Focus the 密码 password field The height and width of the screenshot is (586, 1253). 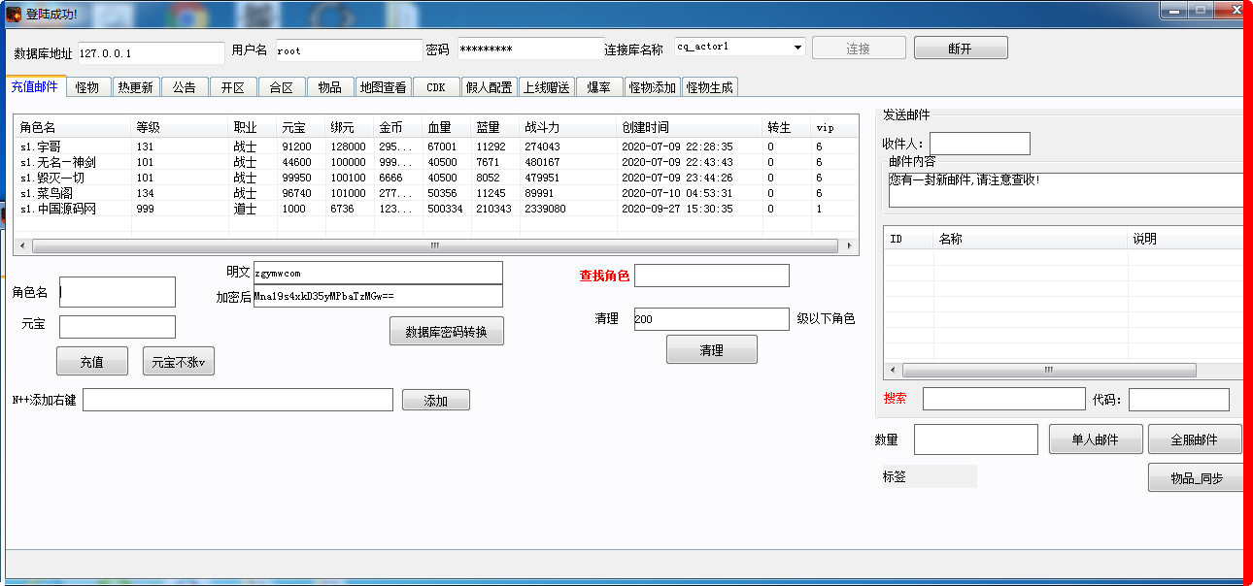tap(530, 49)
